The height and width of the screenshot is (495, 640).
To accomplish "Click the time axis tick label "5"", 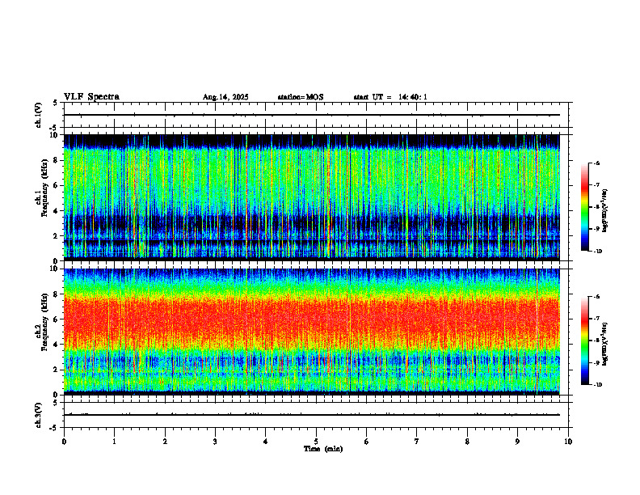I will [316, 442].
